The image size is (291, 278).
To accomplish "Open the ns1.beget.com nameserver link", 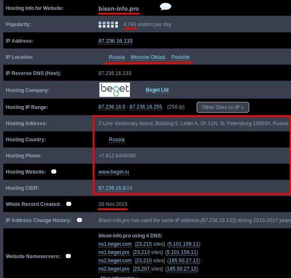I will (x=115, y=244).
